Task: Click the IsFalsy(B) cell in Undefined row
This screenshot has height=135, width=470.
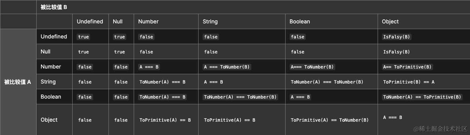Action: (397, 37)
